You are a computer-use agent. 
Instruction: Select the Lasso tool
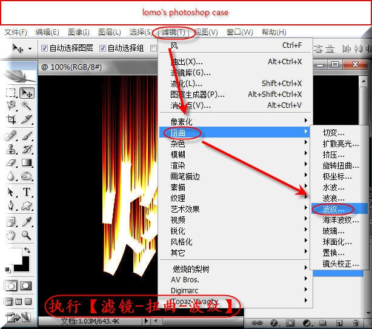click(11, 105)
